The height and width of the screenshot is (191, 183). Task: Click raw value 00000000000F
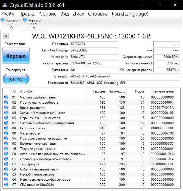[x=162, y=128]
